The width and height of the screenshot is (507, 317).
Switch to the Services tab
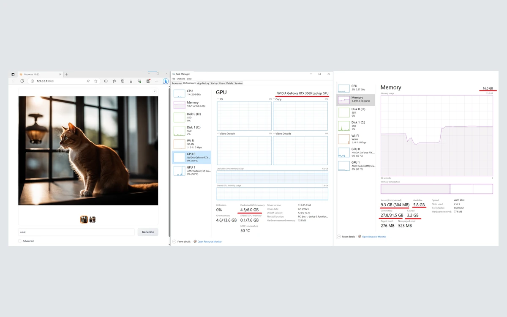239,83
